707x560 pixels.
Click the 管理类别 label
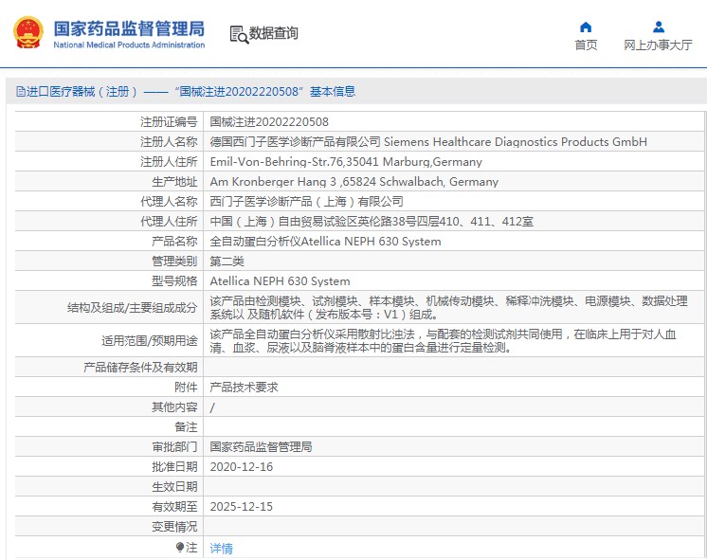coord(174,262)
